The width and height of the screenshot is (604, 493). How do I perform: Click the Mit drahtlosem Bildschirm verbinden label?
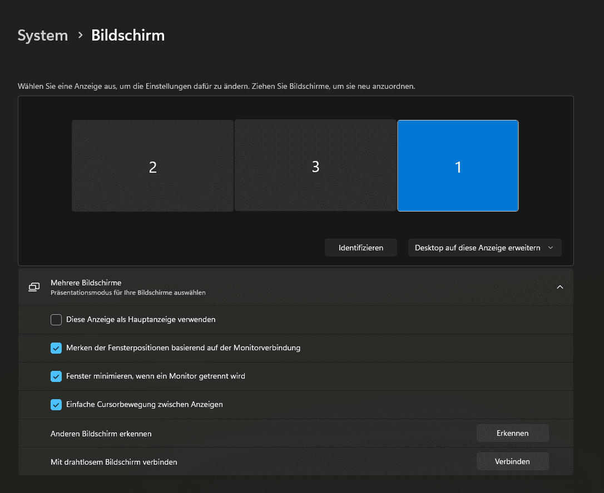pos(113,462)
